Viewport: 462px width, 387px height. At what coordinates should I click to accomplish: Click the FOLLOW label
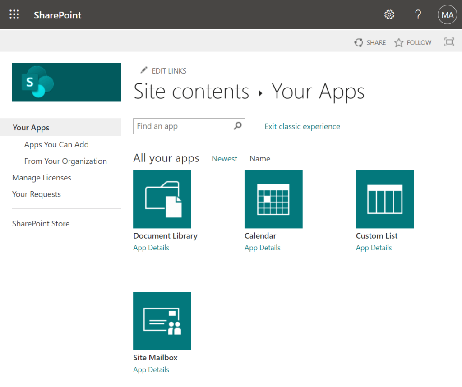(x=419, y=43)
